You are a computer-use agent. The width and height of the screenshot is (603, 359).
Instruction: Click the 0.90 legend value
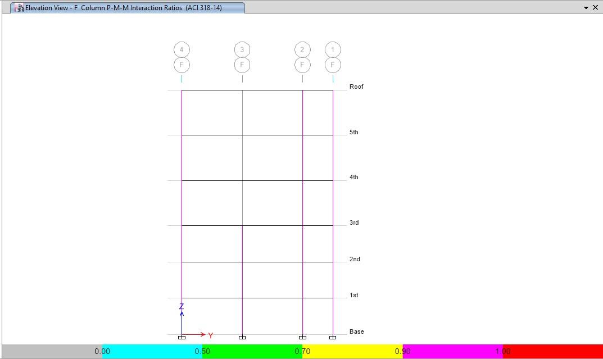(x=402, y=351)
